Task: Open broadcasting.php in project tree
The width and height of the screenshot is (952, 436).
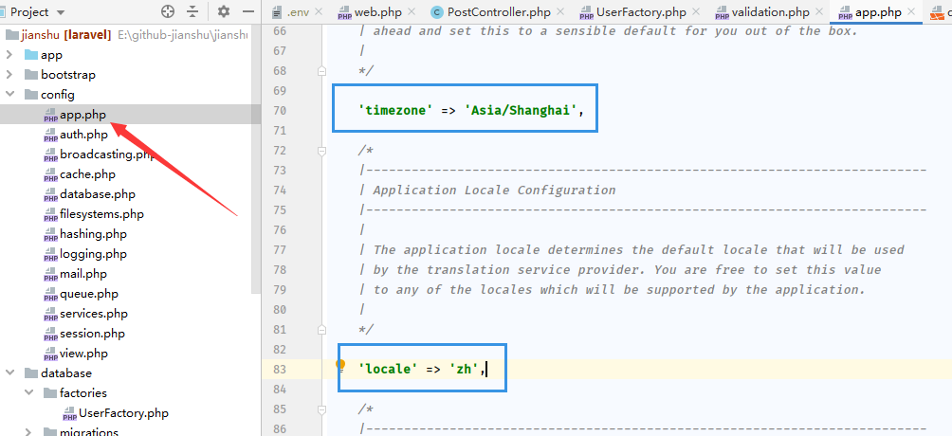Action: click(x=107, y=154)
